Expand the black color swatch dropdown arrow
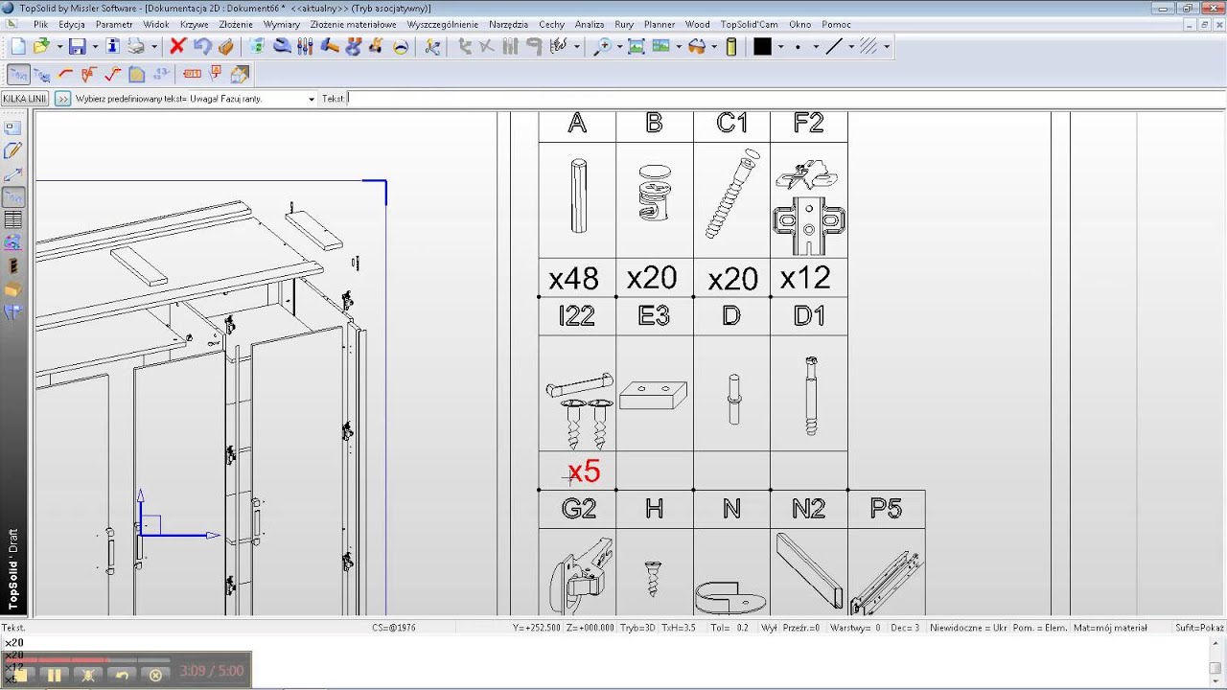The height and width of the screenshot is (690, 1227). [x=780, y=46]
